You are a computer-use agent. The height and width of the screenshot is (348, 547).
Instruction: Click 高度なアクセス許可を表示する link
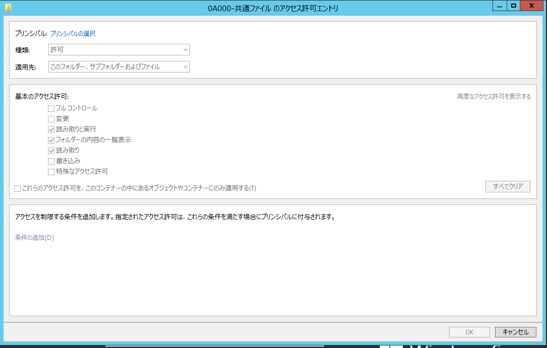pos(494,97)
